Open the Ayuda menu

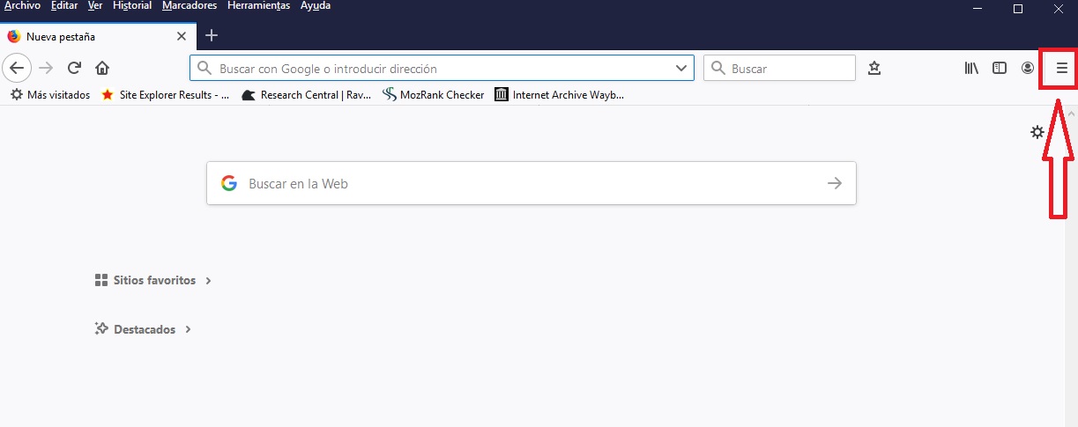315,6
